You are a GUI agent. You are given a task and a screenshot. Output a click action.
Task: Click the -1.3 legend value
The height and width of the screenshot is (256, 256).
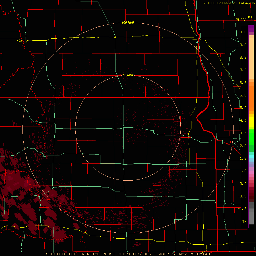point(242,209)
